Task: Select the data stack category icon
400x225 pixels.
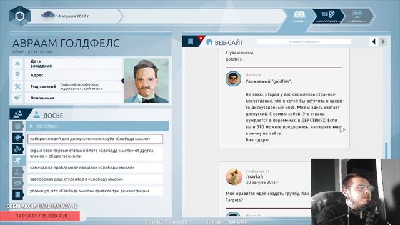Action: [x=18, y=194]
